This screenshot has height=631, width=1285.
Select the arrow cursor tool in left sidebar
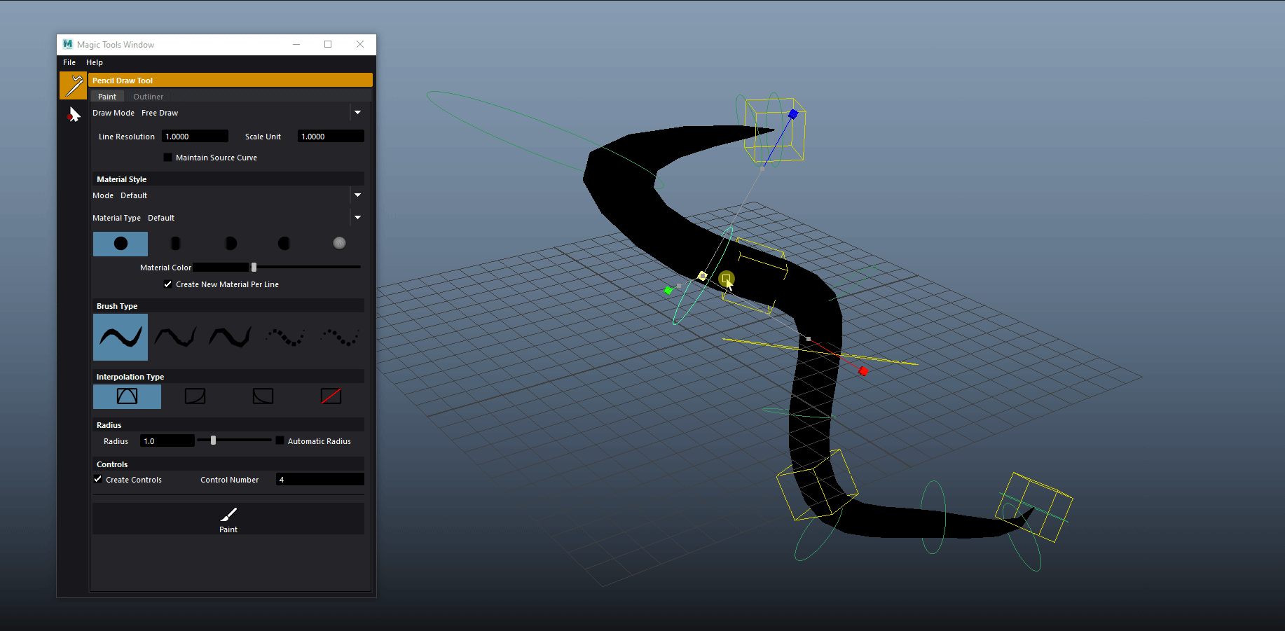point(73,114)
